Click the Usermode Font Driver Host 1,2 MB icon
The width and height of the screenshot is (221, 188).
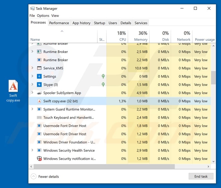39,134
